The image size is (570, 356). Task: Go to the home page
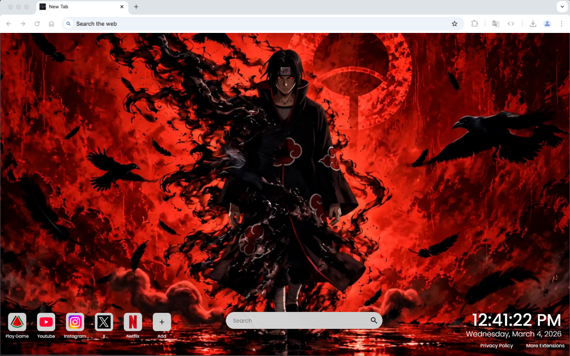pyautogui.click(x=52, y=24)
